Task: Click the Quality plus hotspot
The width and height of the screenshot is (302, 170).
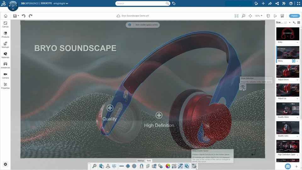Action: pyautogui.click(x=110, y=108)
